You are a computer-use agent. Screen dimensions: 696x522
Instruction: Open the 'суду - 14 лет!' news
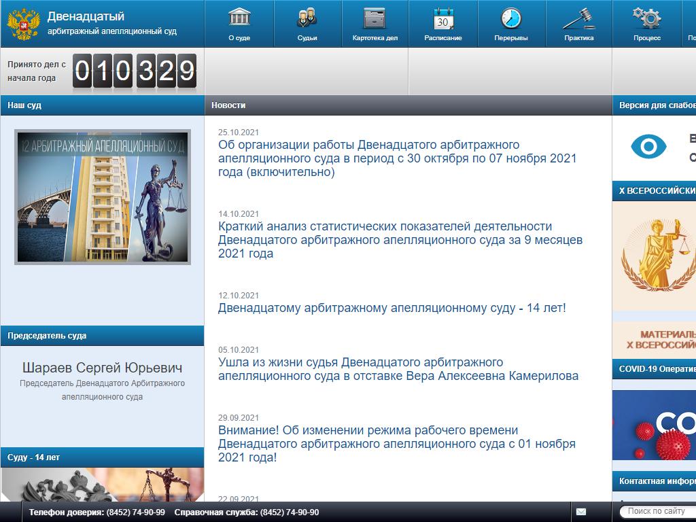click(x=391, y=308)
